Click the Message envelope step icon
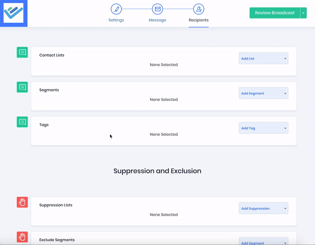315x245 pixels. click(157, 9)
